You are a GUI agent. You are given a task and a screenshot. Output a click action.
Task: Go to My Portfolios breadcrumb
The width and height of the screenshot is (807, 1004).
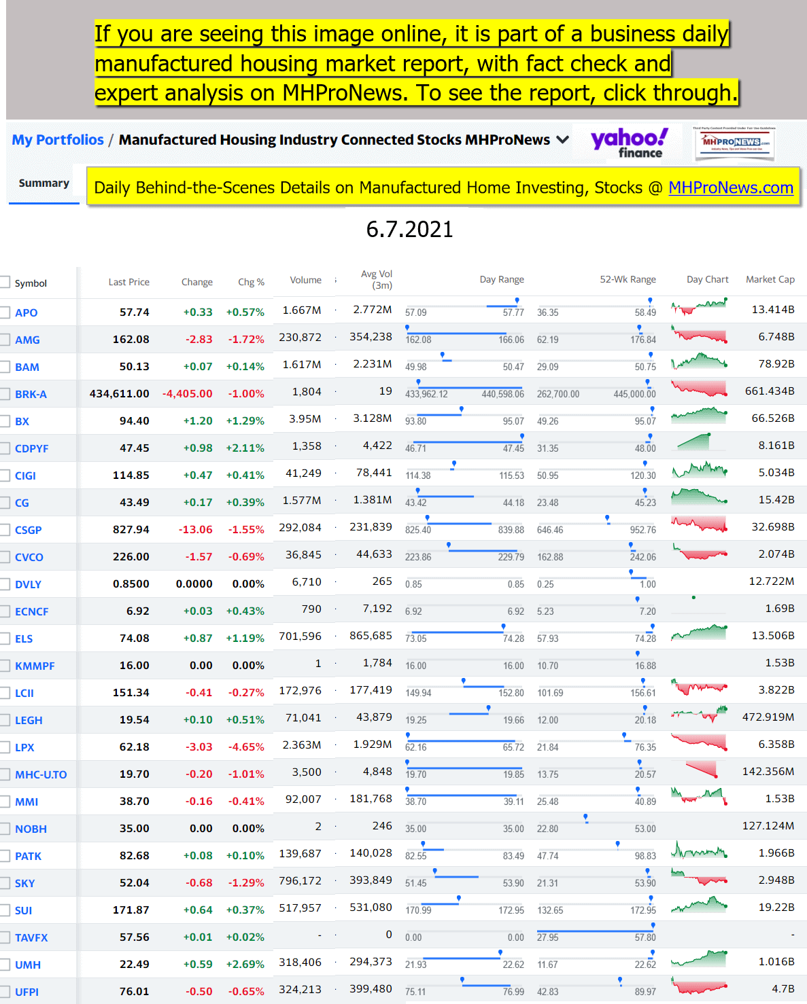pyautogui.click(x=58, y=140)
